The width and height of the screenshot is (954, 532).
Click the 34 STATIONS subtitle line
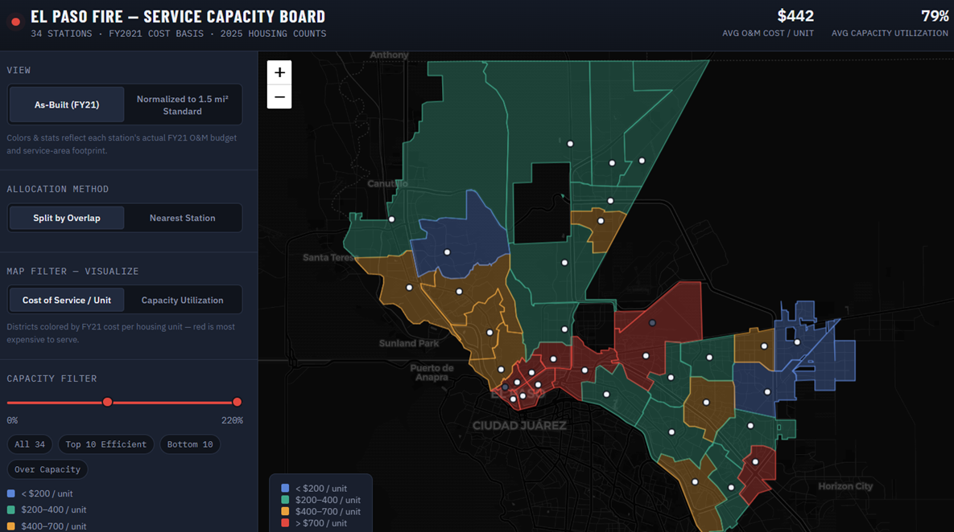coord(178,34)
